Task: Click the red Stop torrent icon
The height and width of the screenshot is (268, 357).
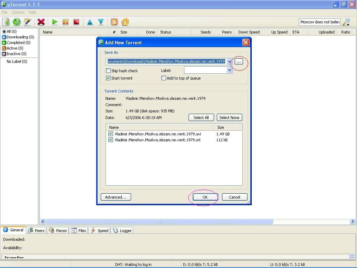Action: 76,22
